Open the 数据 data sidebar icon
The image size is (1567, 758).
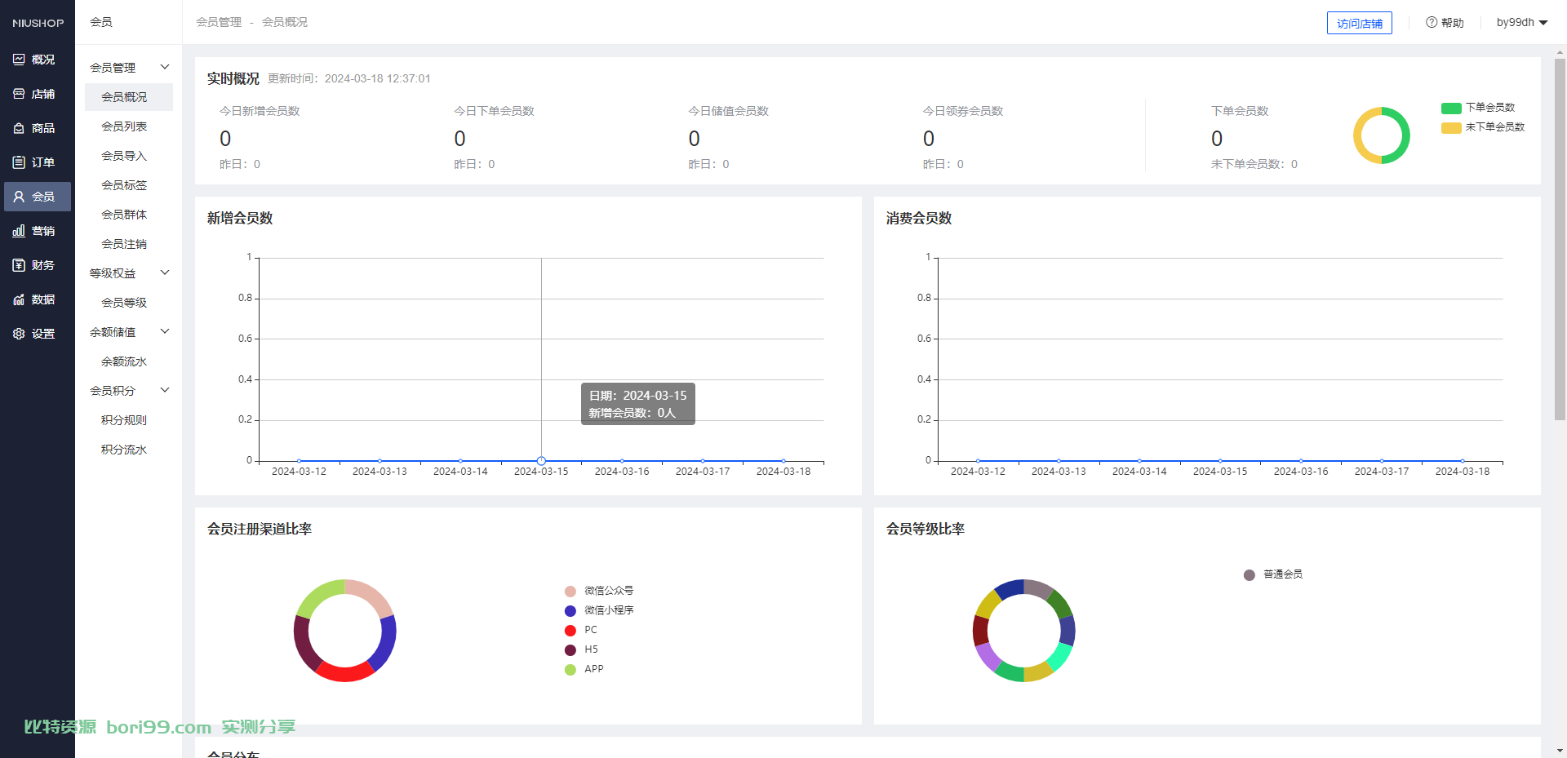pyautogui.click(x=19, y=299)
